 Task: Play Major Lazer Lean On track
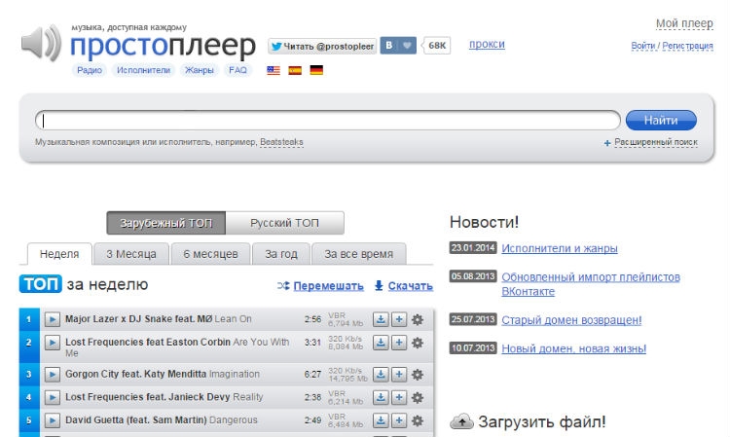[x=53, y=319]
